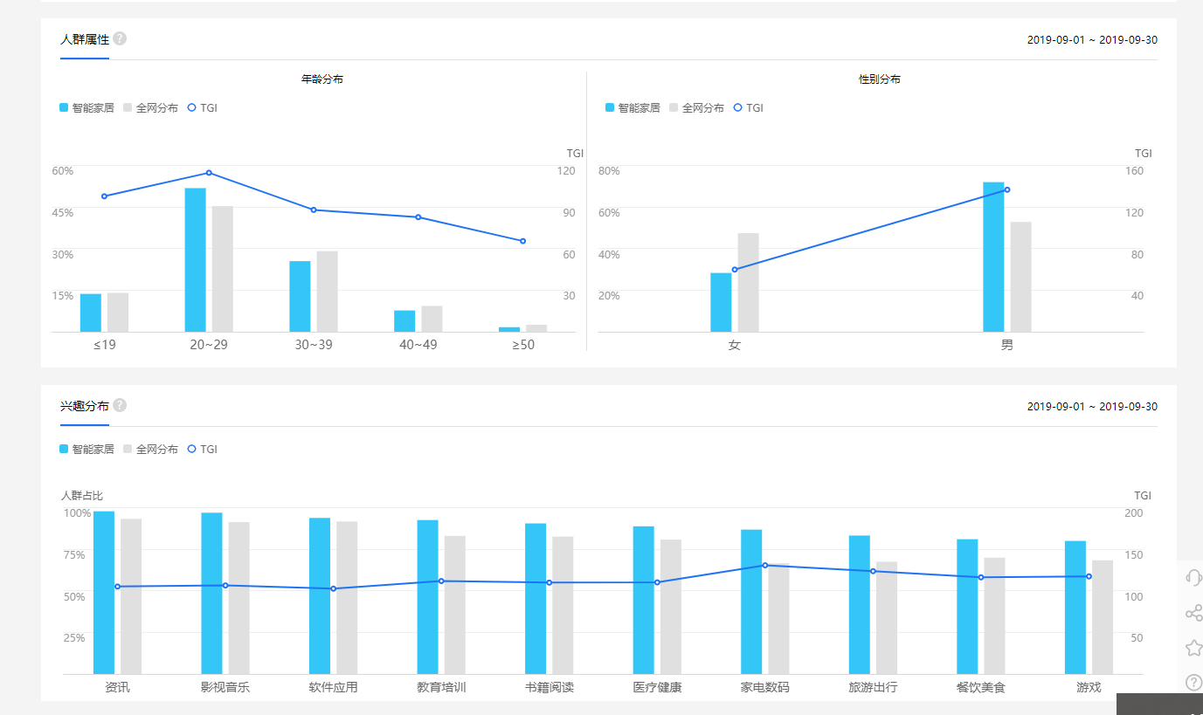
Task: Click the date range in 人群属性 panel
Action: point(1092,40)
